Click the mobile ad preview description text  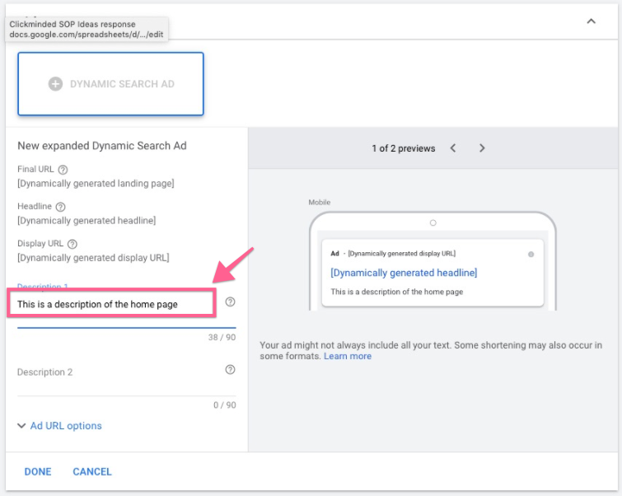[396, 292]
